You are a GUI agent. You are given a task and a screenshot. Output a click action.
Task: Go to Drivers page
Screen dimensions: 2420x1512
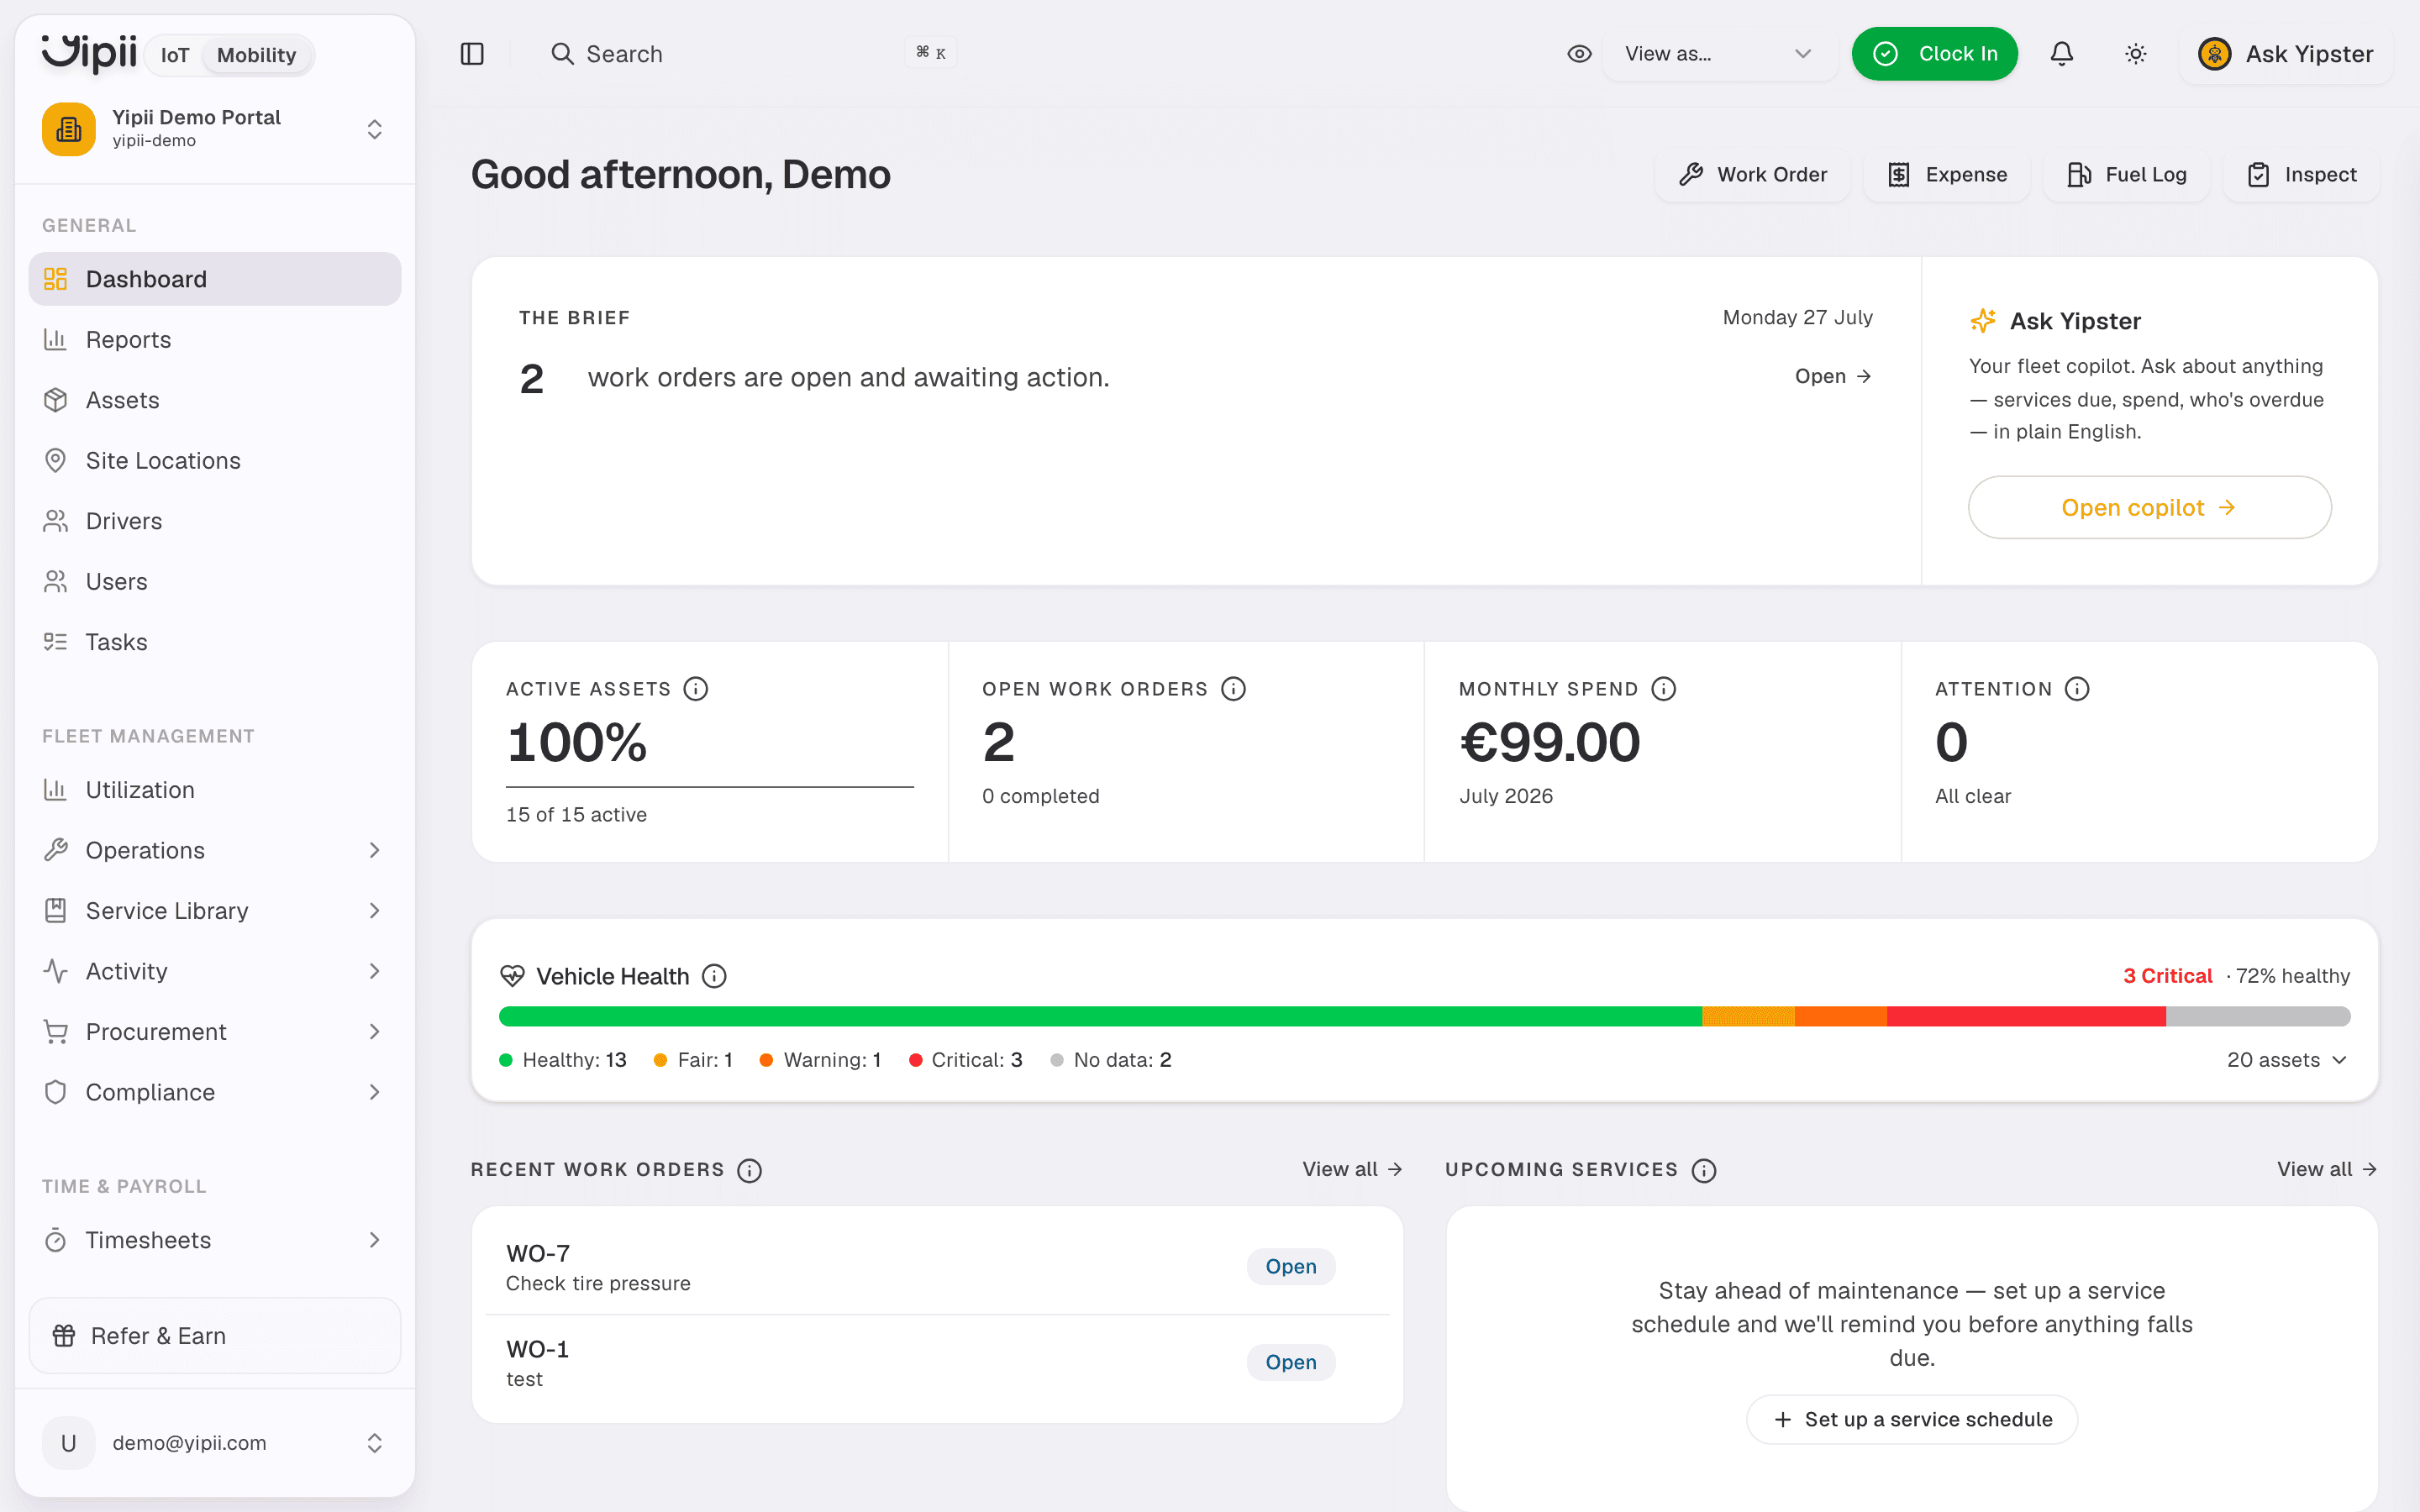215,521
